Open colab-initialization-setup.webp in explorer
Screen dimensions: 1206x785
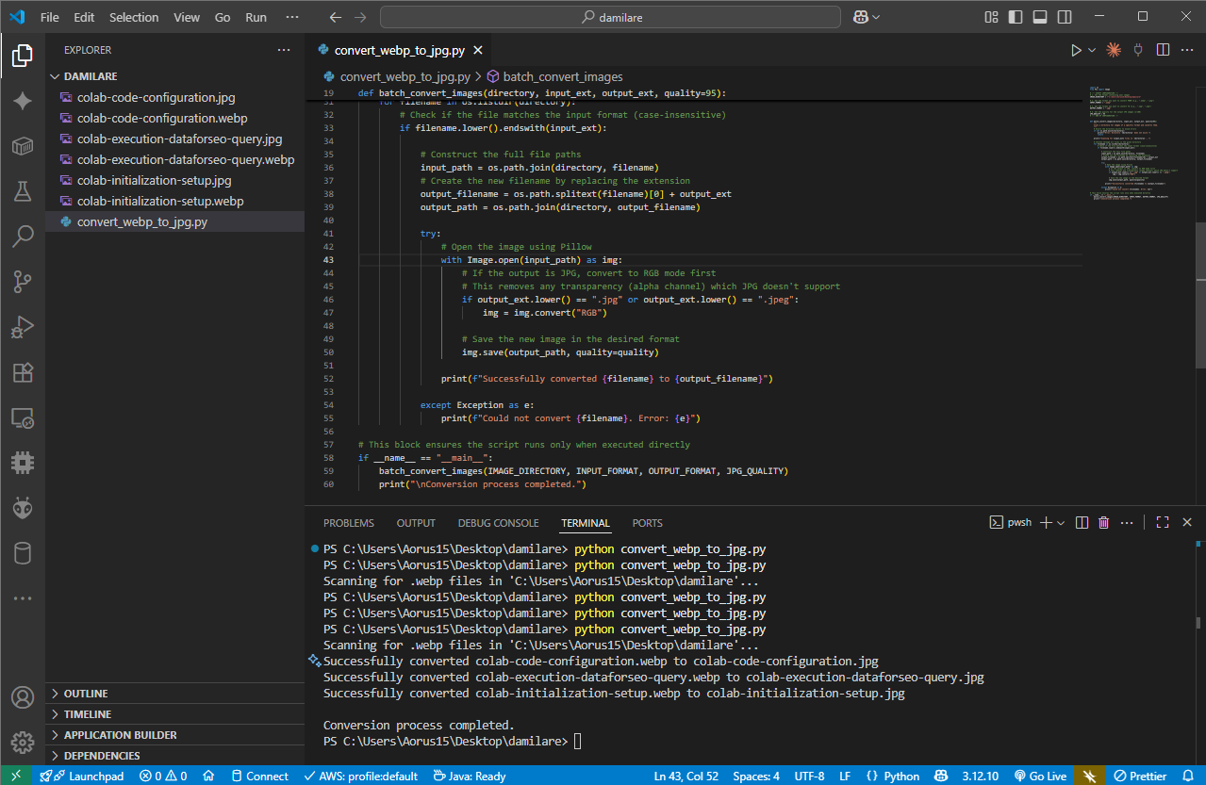(x=160, y=201)
